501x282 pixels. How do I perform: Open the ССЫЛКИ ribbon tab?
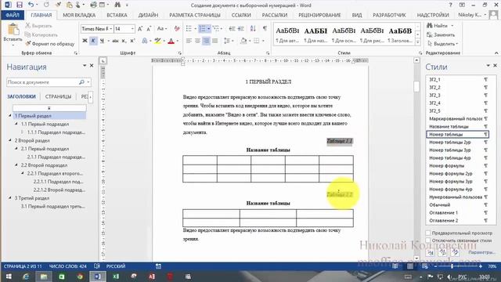(x=241, y=15)
